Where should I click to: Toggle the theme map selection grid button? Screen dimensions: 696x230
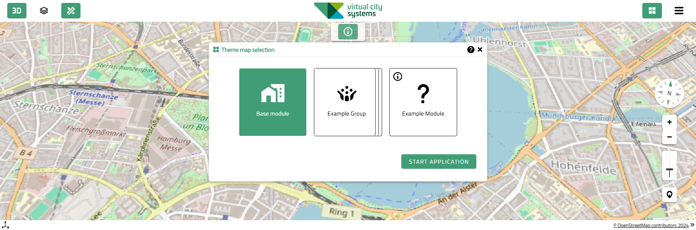click(x=652, y=11)
